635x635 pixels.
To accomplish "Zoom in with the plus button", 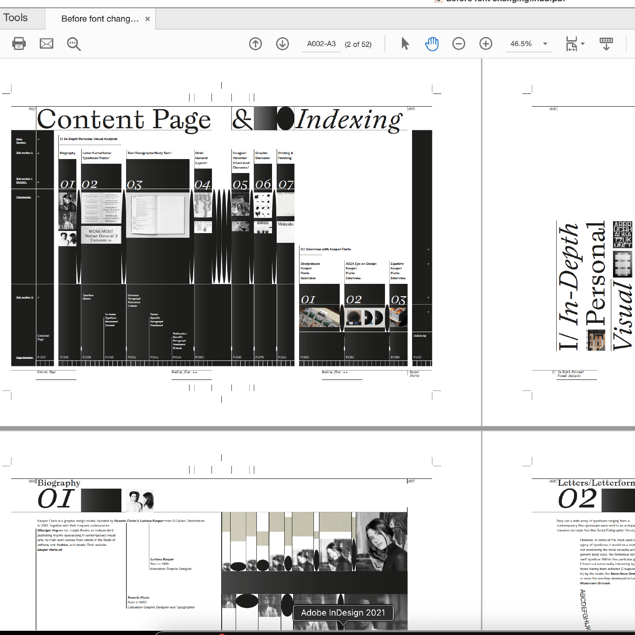I will tap(486, 44).
